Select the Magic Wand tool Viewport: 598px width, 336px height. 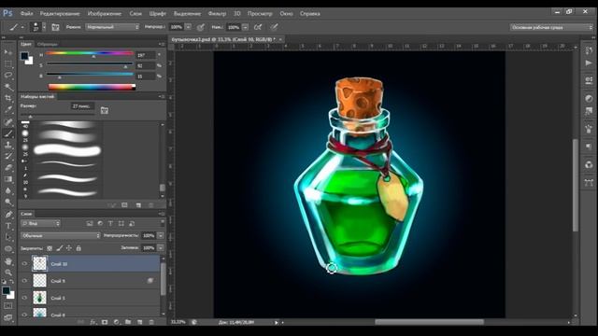point(8,87)
